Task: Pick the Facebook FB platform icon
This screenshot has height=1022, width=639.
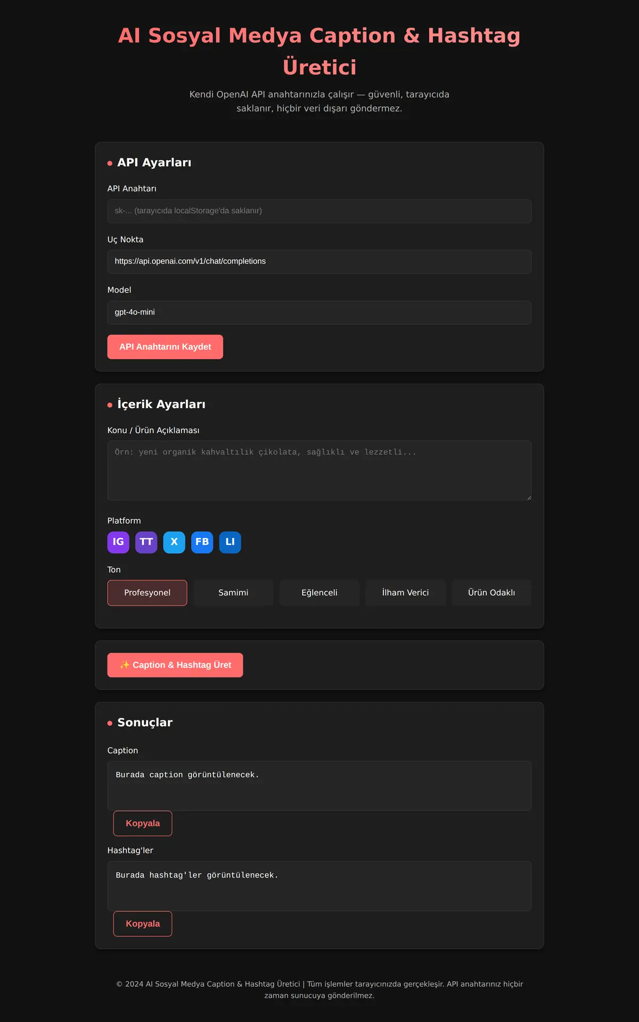Action: (202, 542)
